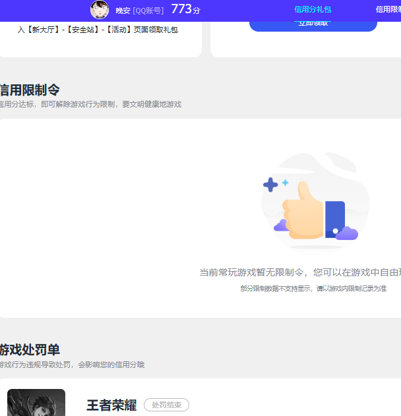The height and width of the screenshot is (416, 401).
Task: Click the 处罚结束 status badge
Action: tap(166, 405)
